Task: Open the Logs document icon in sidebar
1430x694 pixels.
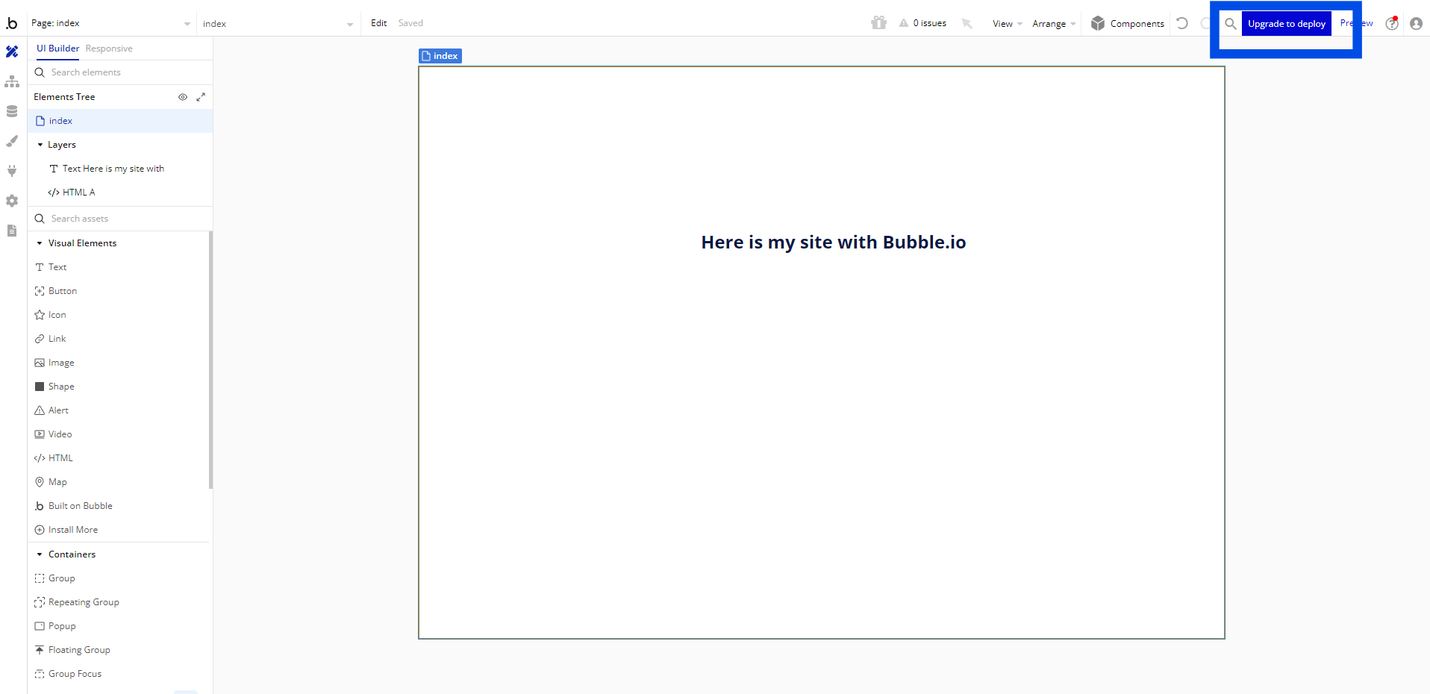Action: coord(12,231)
